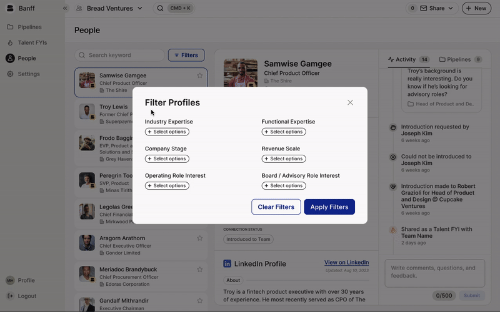Click the Shared as Talent FYI flame icon
Screen dimensions: 500x312
click(x=393, y=230)
